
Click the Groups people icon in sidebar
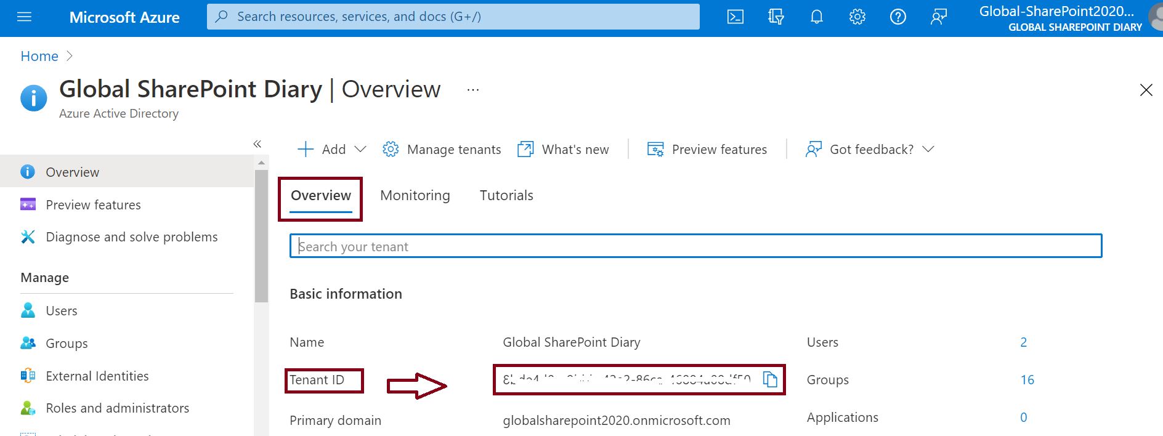point(28,343)
